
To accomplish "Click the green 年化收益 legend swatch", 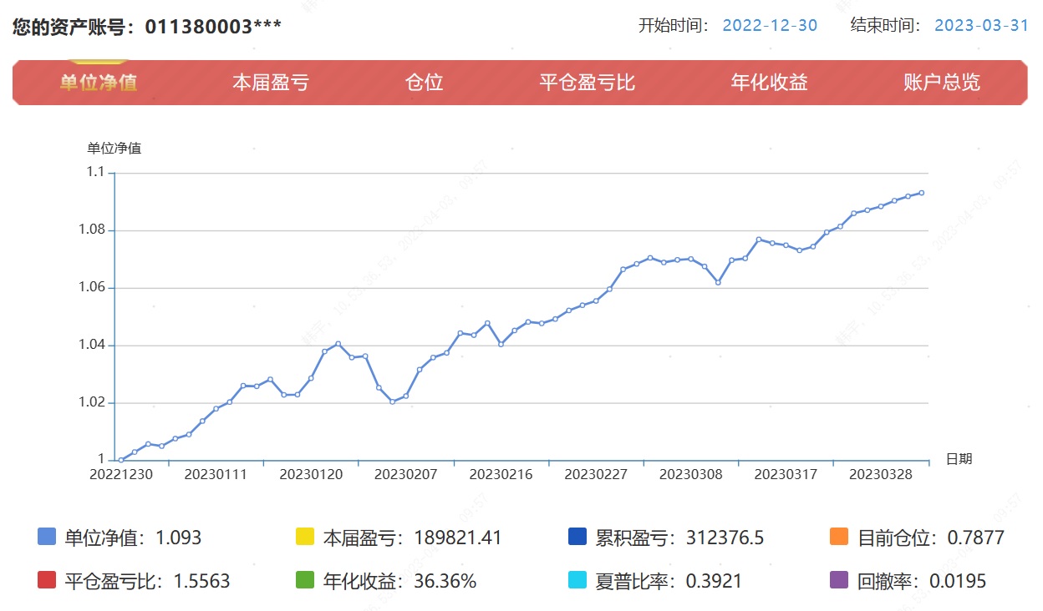I will coord(305,581).
